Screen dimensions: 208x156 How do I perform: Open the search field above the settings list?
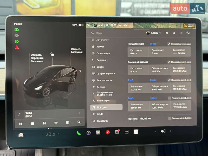[99, 33]
